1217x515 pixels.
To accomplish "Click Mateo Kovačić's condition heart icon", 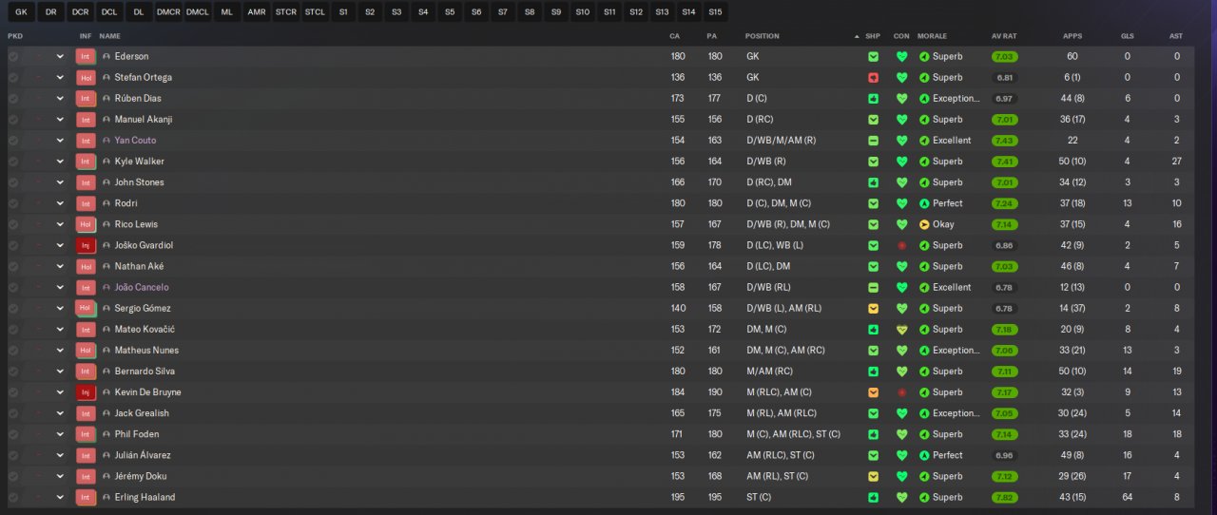I will coord(901,330).
